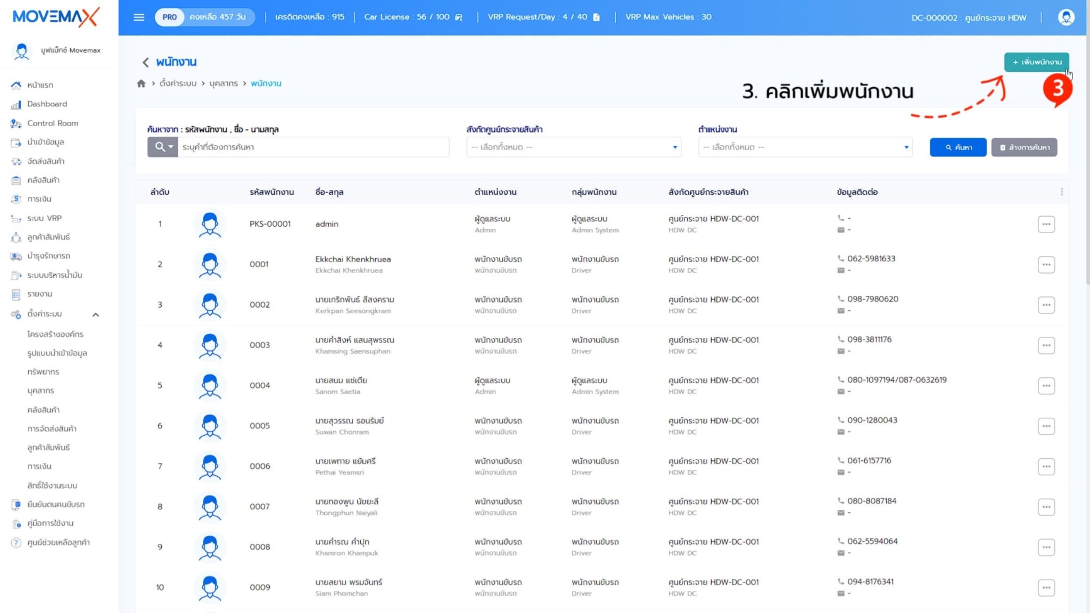Open the job position filter dropdown
This screenshot has height=613, width=1090.
(805, 147)
